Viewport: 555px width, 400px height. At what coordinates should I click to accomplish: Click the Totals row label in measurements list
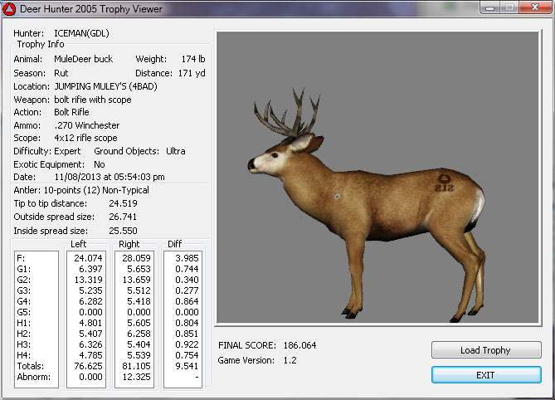coord(29,365)
